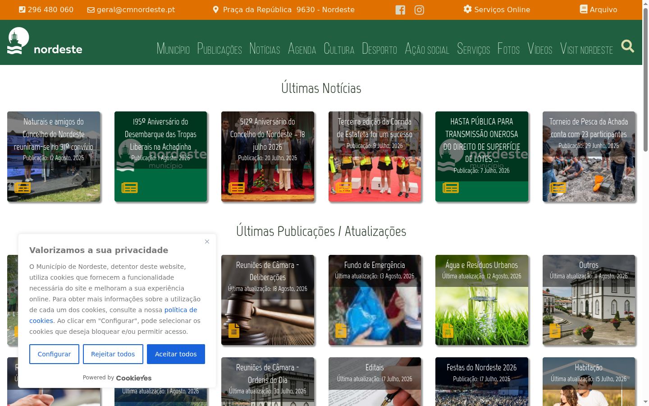The image size is (649, 406).
Task: Open 'Hasta Pública para Transmissão Onerosa' news
Action: 482,157
